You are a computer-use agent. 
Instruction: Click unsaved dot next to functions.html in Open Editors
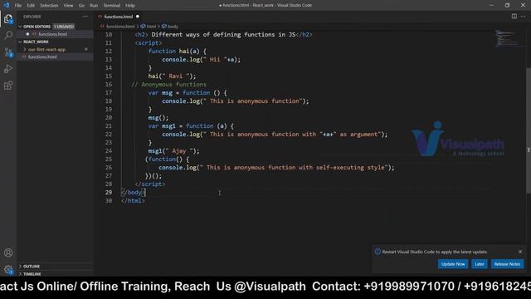(x=27, y=34)
